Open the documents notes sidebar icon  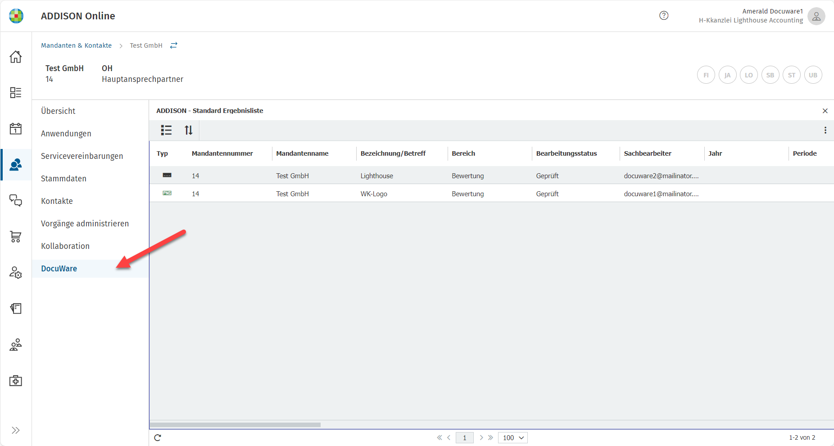point(16,309)
